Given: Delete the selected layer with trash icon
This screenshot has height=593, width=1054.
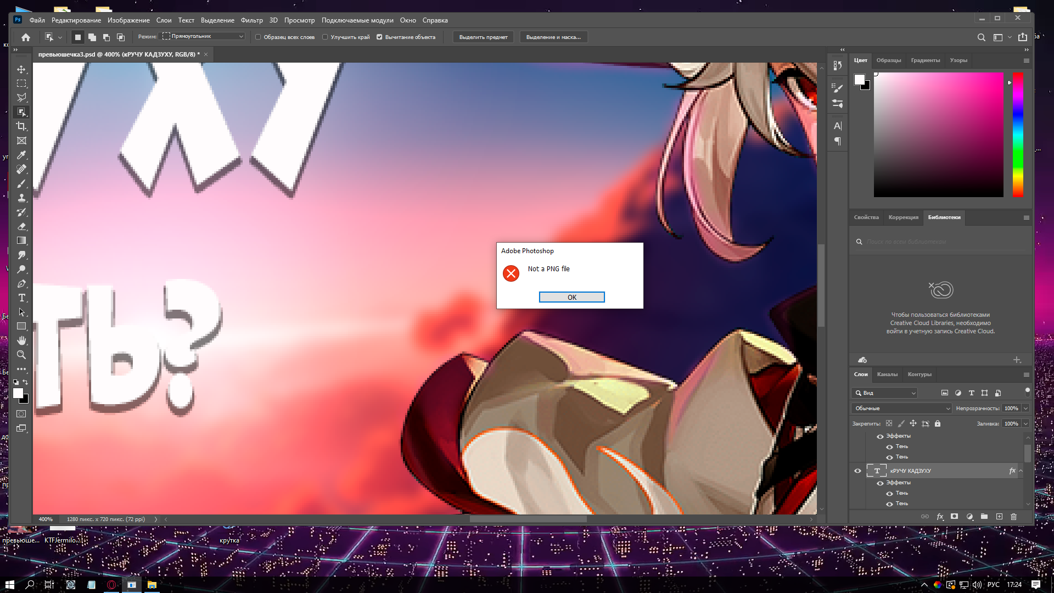Looking at the screenshot, I should (x=1014, y=517).
